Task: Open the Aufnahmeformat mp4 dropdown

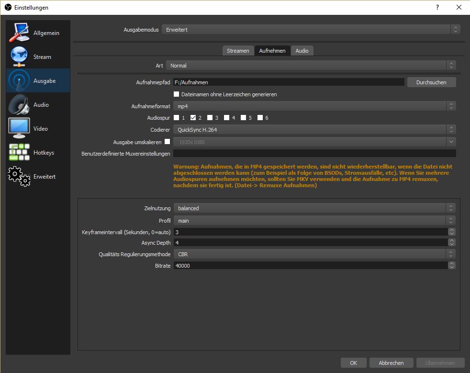Action: pyautogui.click(x=314, y=106)
